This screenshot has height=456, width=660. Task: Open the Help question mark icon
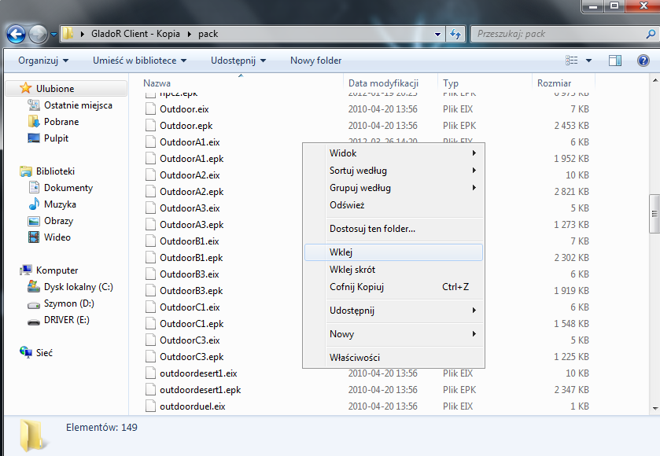pyautogui.click(x=643, y=61)
